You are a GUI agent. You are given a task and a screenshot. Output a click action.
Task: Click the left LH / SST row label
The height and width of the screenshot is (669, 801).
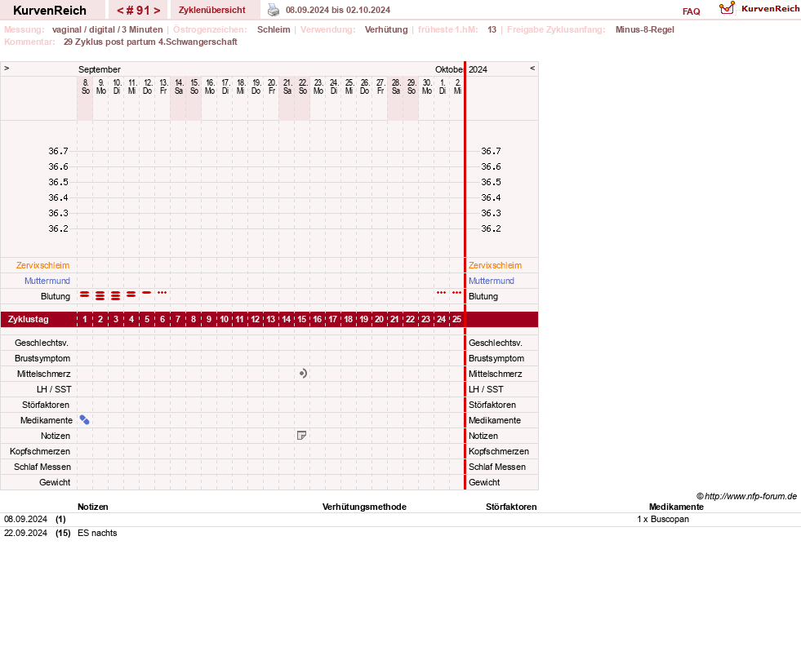tap(54, 389)
